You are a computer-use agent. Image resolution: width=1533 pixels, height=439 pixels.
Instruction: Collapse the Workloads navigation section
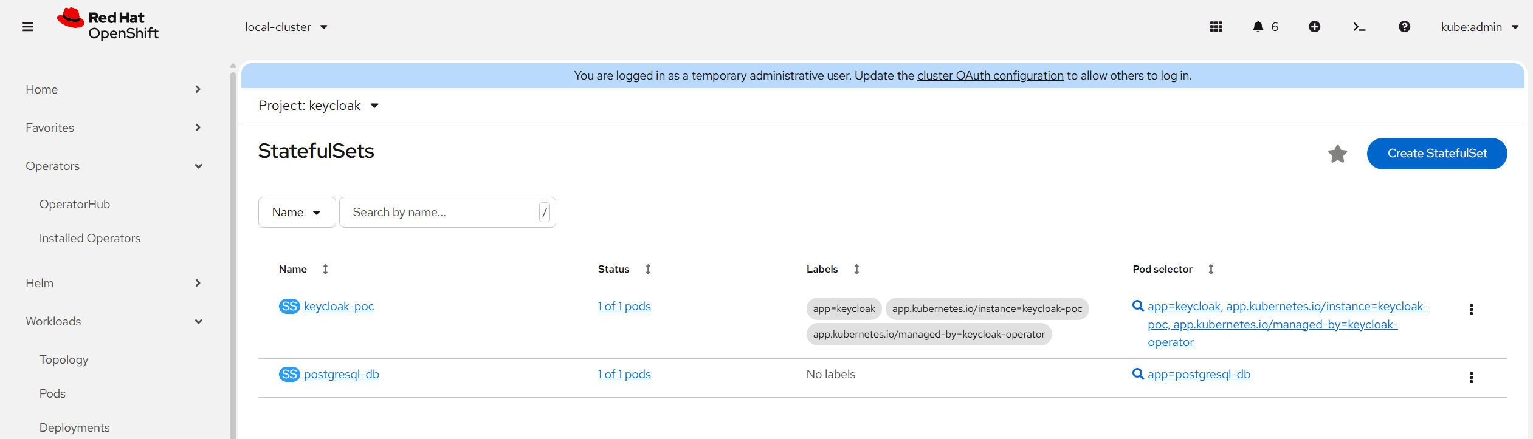pyautogui.click(x=114, y=322)
